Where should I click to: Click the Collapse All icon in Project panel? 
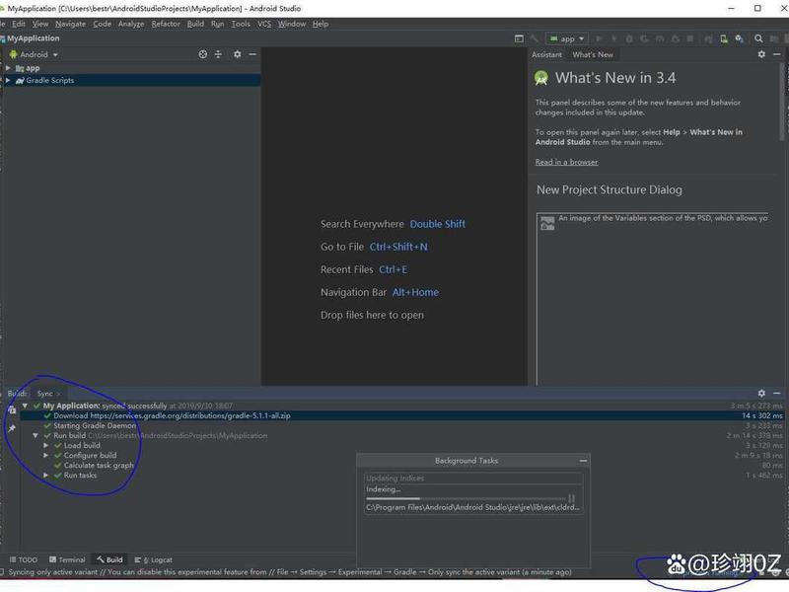coord(218,54)
